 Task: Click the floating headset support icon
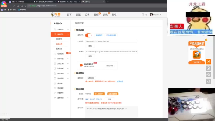coord(208,81)
